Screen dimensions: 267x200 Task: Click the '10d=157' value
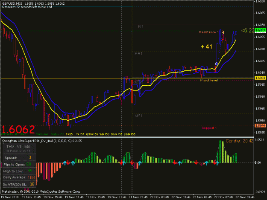coord(117,134)
